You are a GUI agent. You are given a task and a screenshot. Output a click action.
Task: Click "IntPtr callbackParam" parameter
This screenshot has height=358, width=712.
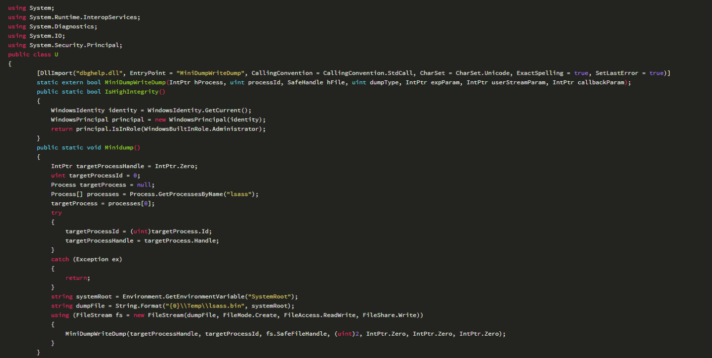click(x=588, y=82)
